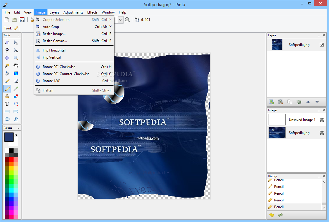The height and width of the screenshot is (222, 329).
Task: Choose Flip Vertical
Action: 74,57
